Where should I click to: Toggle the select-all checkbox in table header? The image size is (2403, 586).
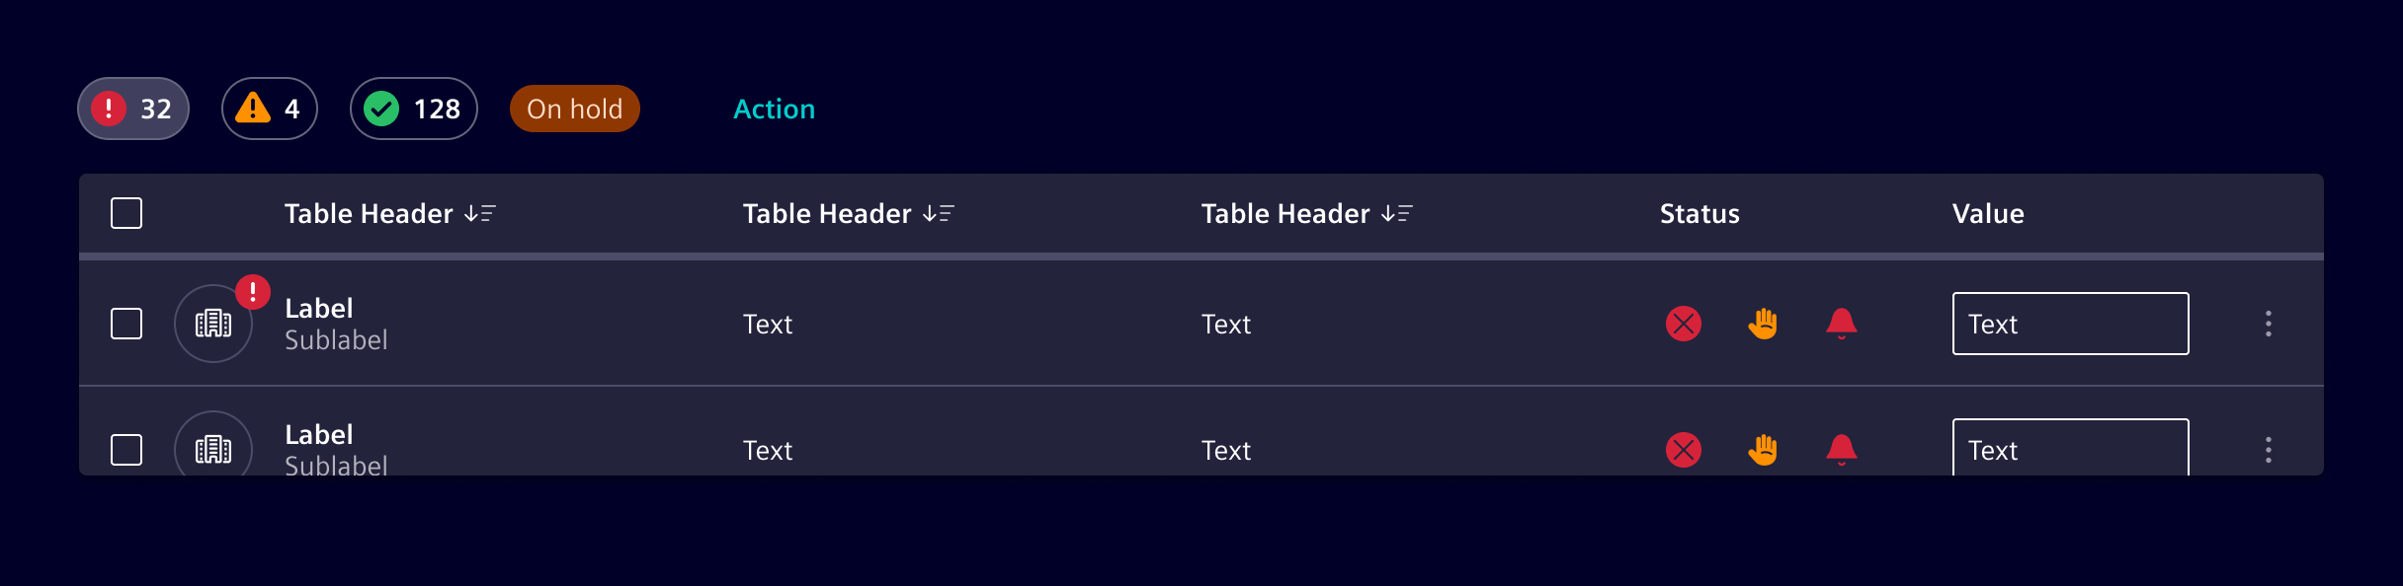click(126, 213)
